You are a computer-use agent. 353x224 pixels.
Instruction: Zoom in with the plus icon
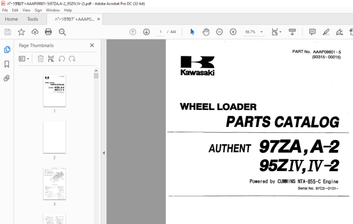pyautogui.click(x=233, y=32)
